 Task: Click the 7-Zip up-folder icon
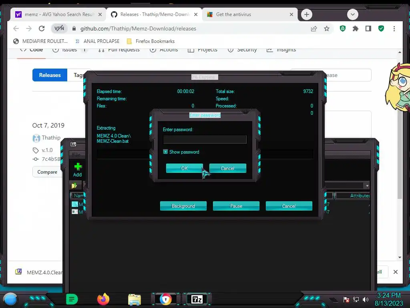[x=74, y=185]
